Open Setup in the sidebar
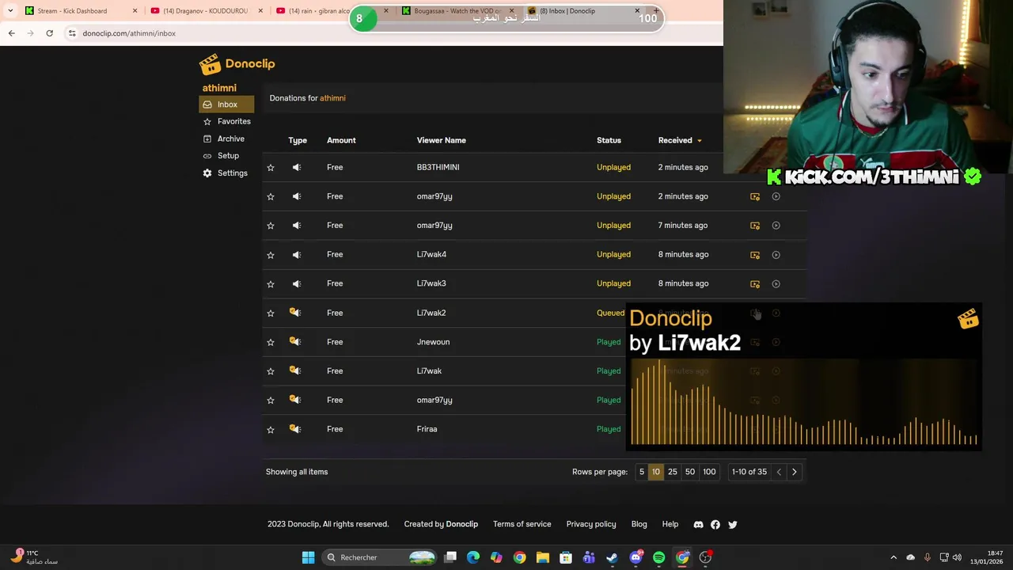 coord(226,156)
